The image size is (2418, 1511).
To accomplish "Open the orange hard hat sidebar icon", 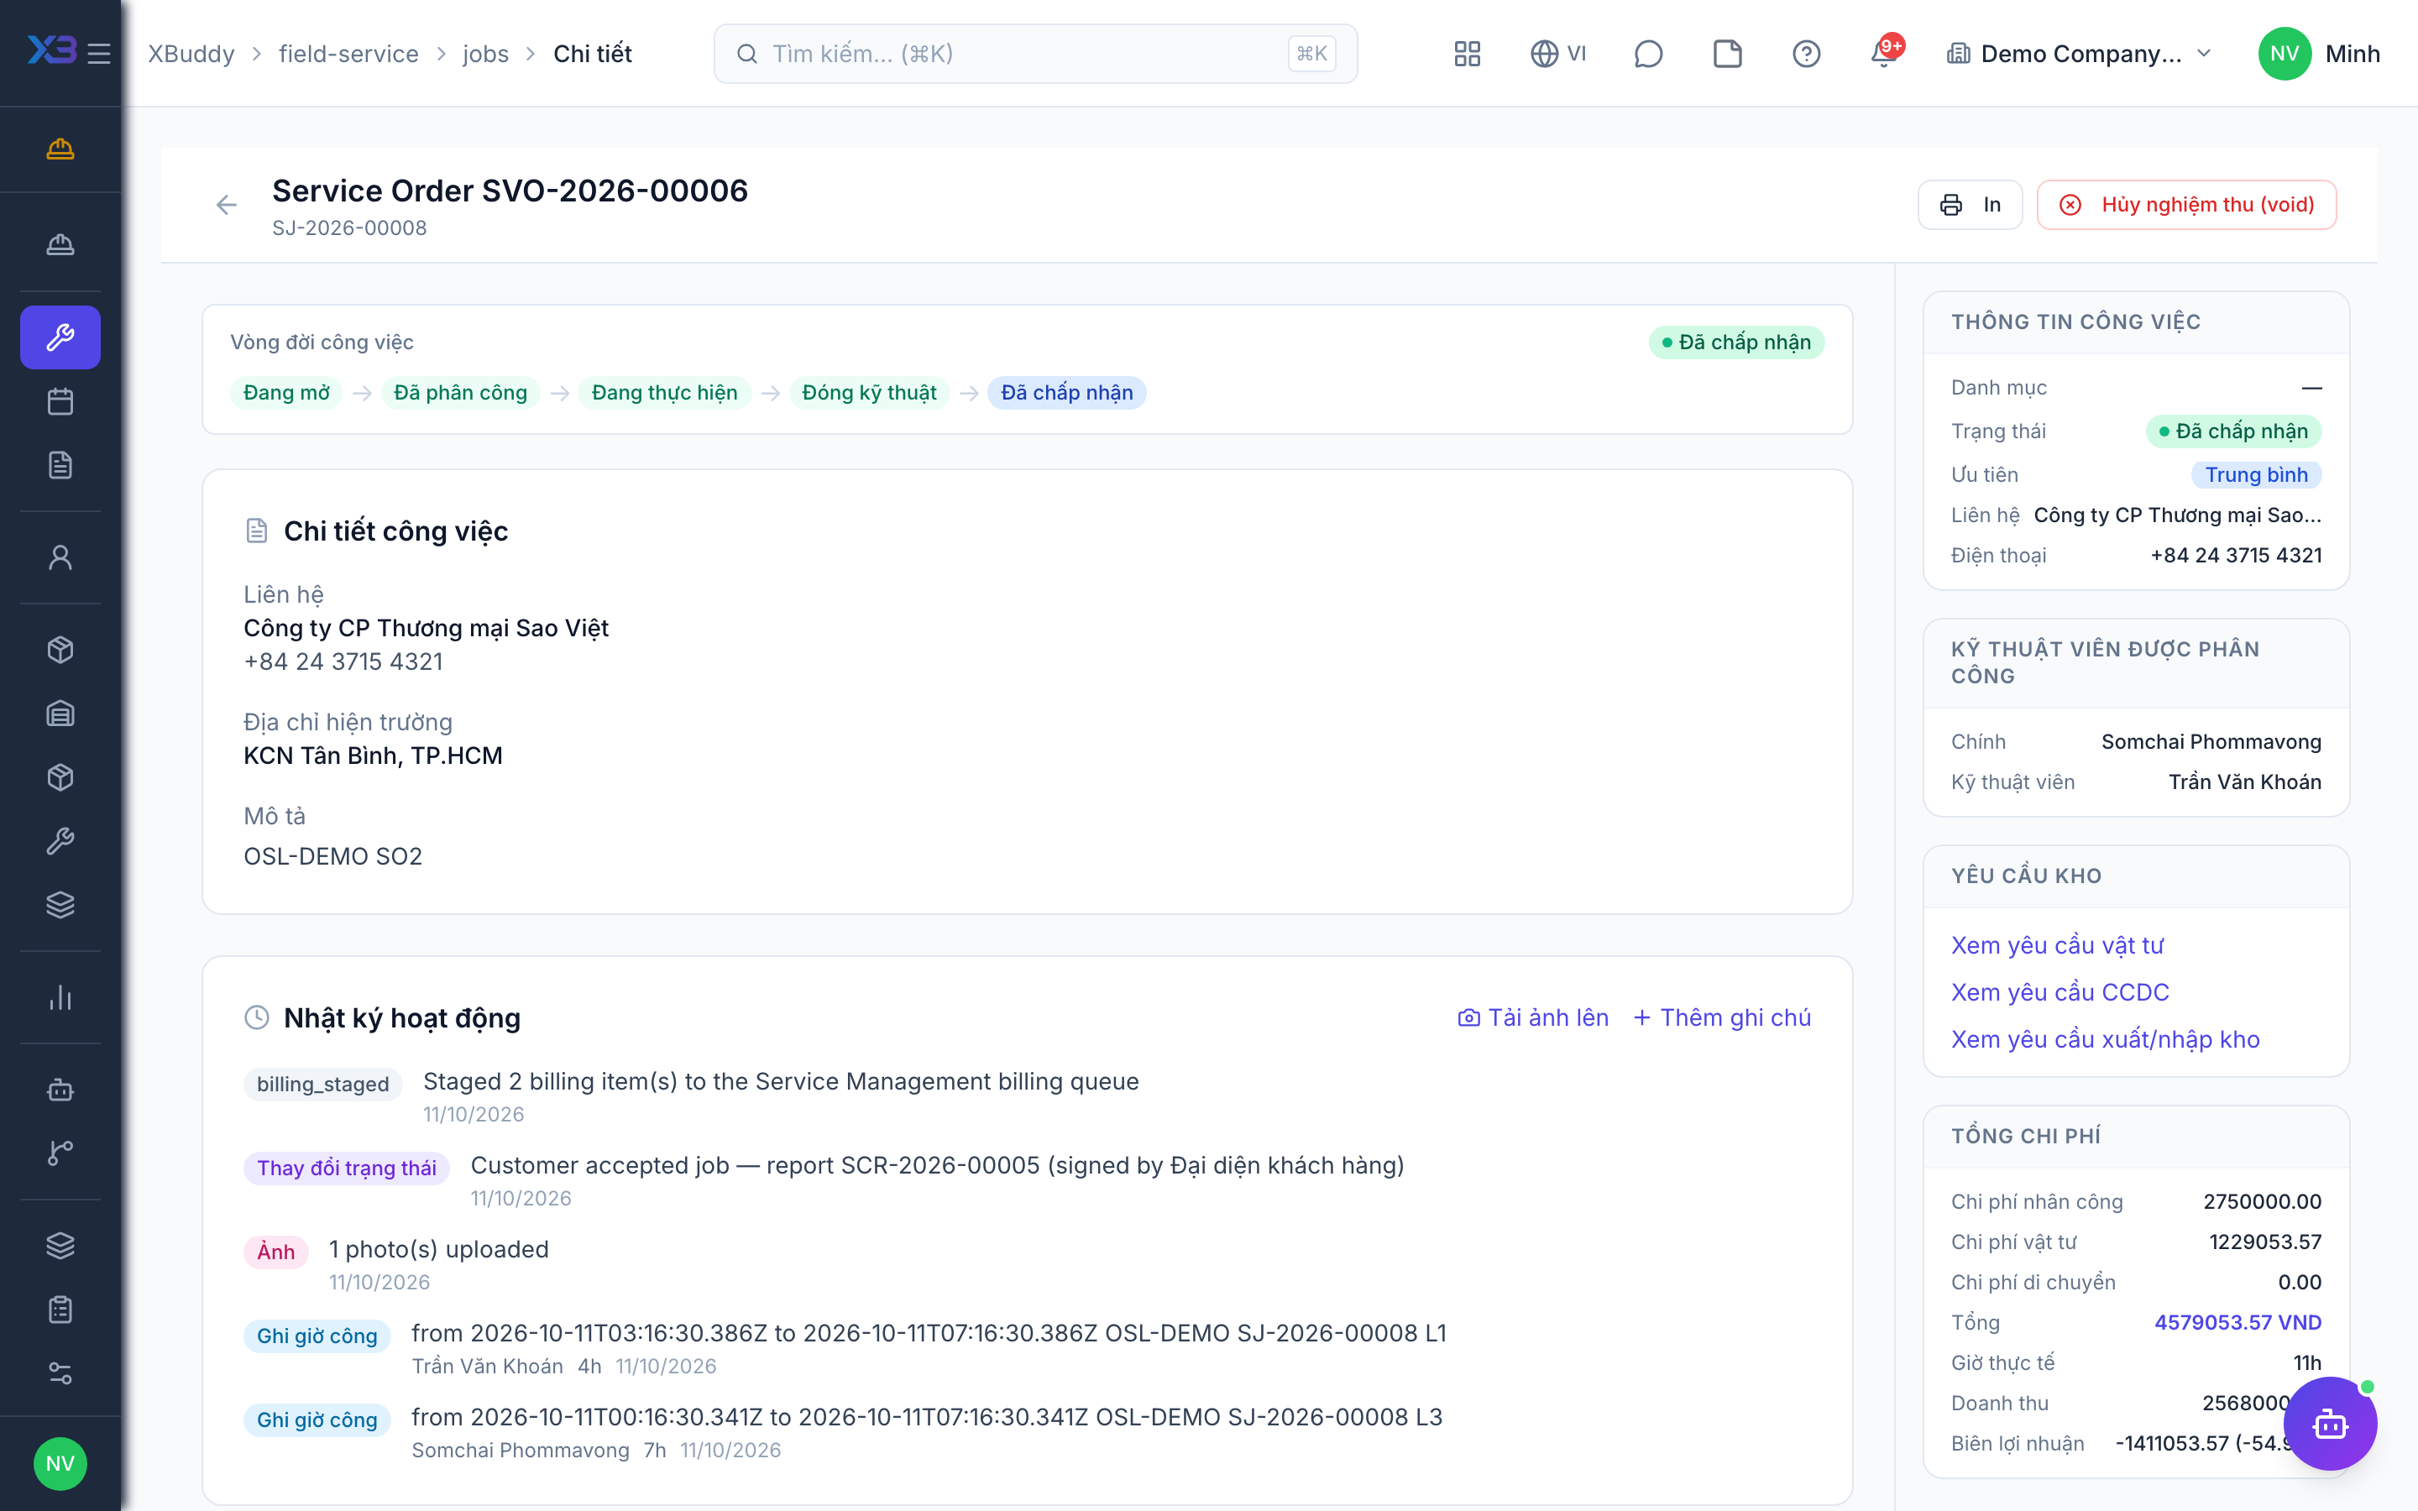I will [x=60, y=149].
